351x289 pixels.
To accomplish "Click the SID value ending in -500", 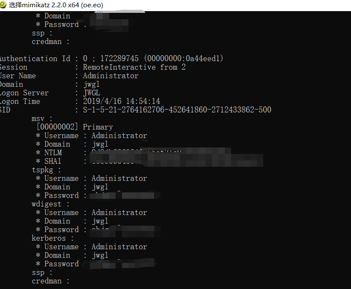I will [x=177, y=110].
